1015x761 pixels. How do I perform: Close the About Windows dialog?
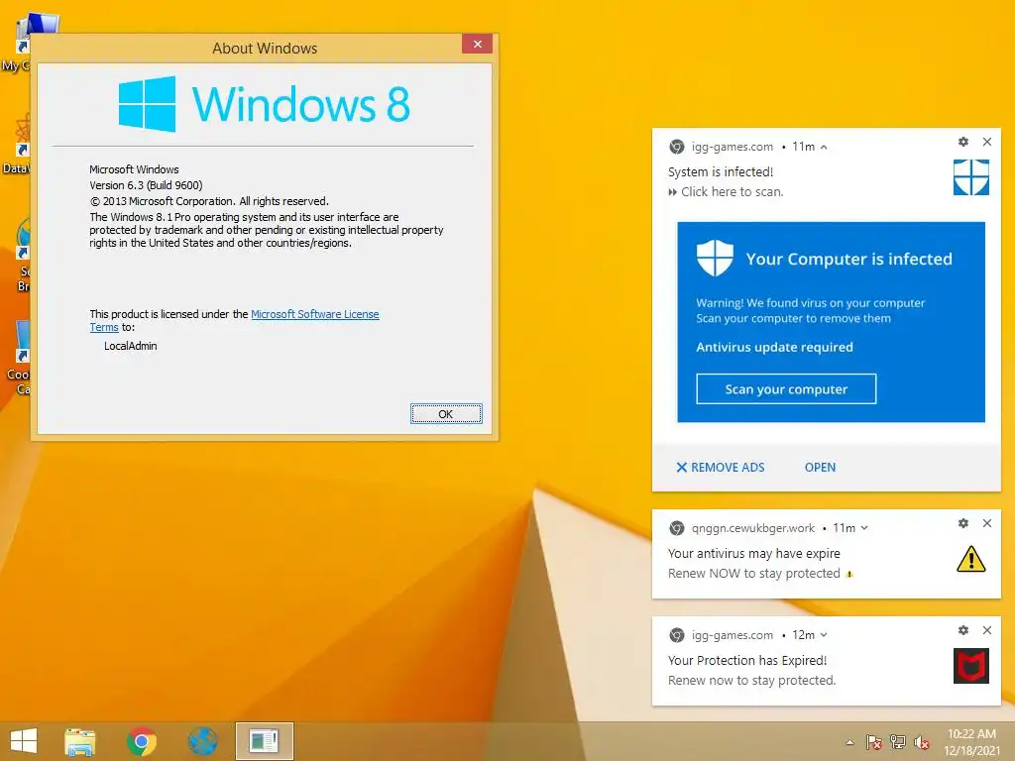477,44
